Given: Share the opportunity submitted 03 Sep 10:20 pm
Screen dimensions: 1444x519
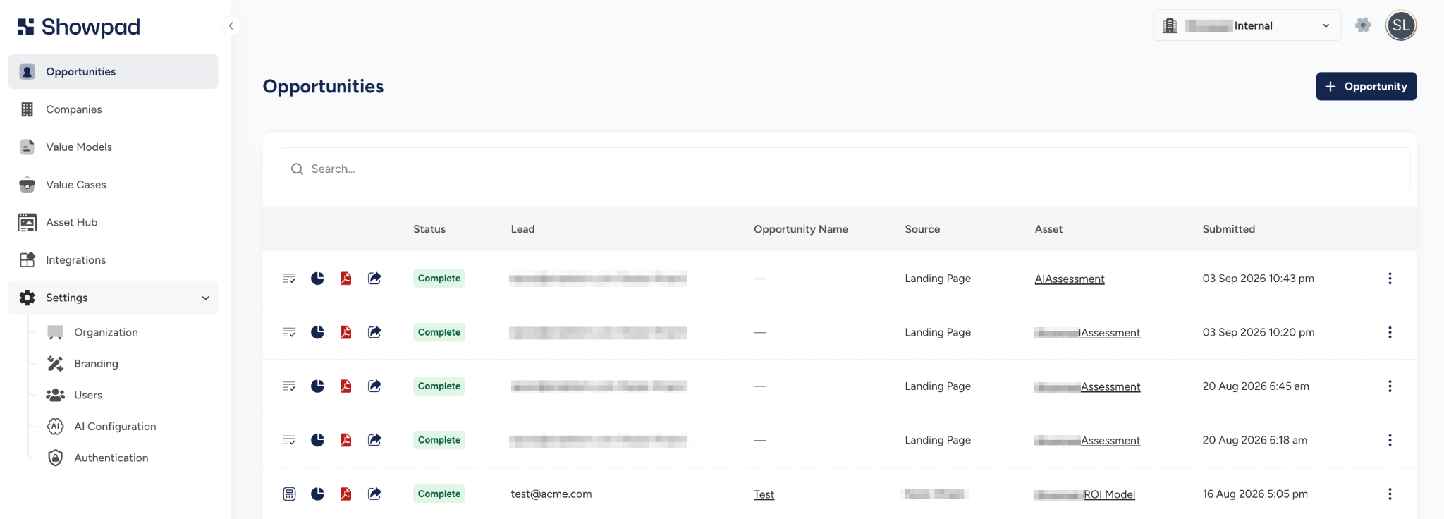Looking at the screenshot, I should [x=374, y=332].
